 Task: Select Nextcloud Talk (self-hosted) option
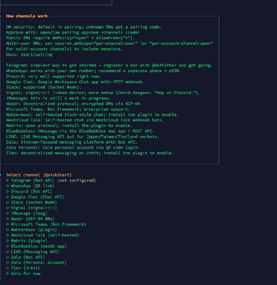click(x=8, y=235)
